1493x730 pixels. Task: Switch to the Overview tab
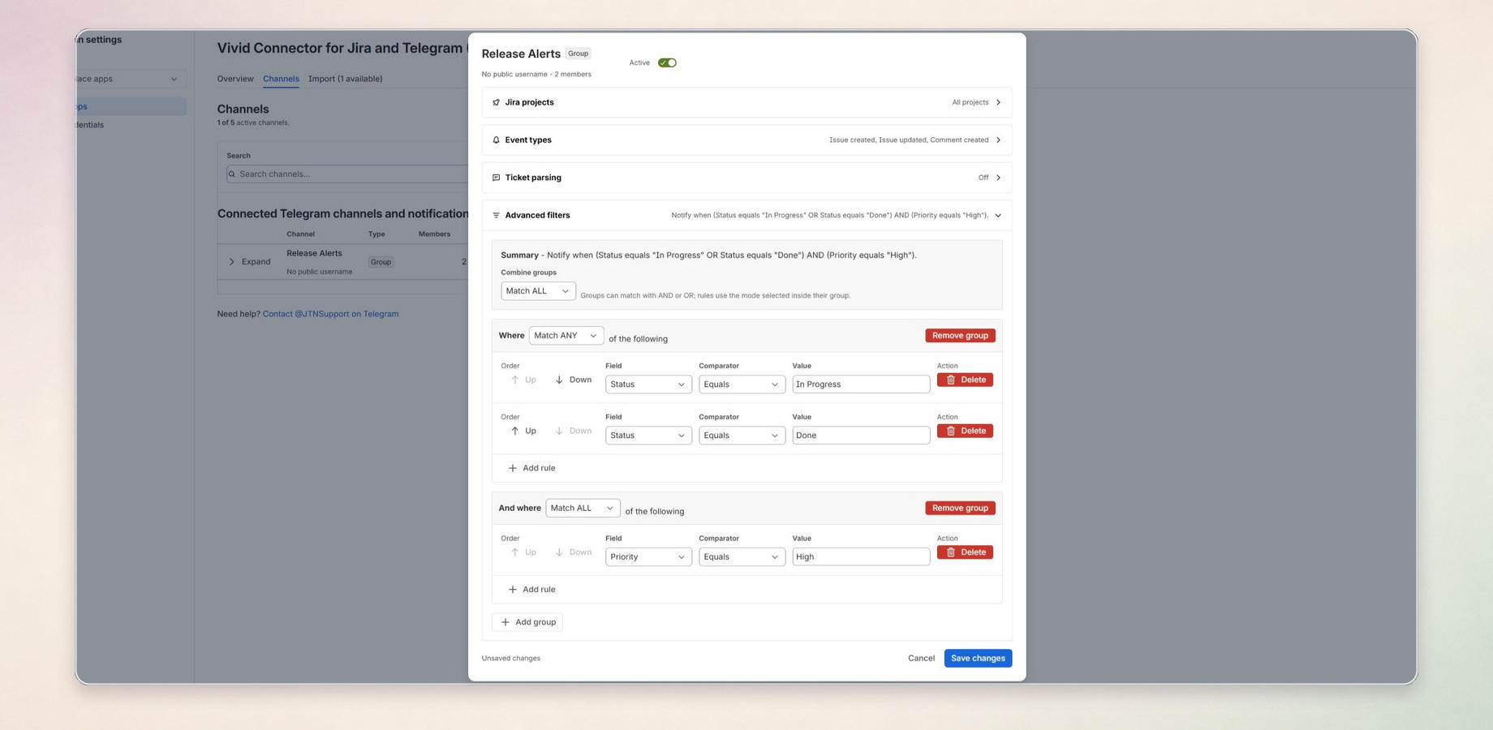click(235, 79)
